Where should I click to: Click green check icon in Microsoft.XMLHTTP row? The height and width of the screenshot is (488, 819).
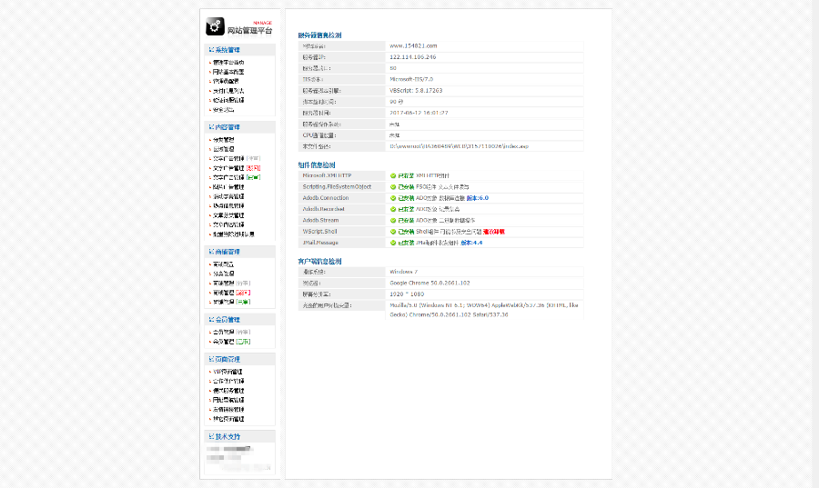click(393, 175)
